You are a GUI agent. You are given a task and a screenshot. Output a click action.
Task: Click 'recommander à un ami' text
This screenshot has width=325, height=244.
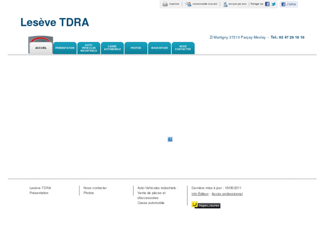pos(205,4)
